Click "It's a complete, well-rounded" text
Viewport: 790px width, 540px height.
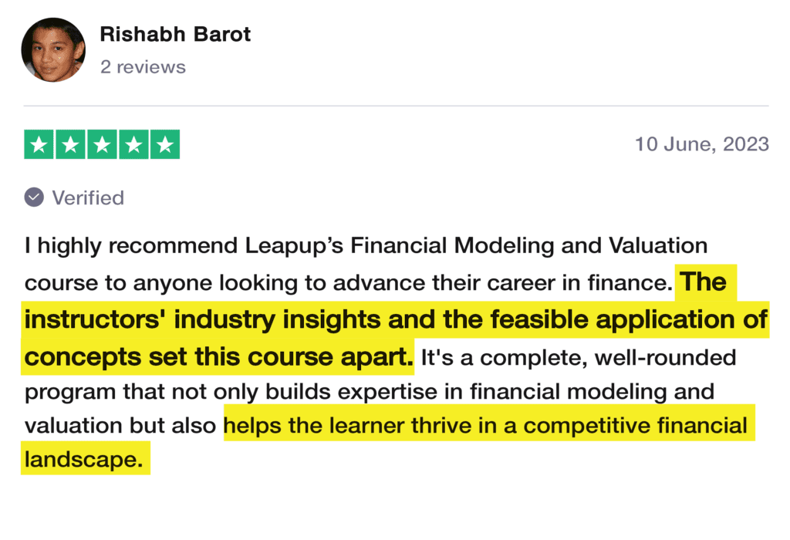(578, 357)
